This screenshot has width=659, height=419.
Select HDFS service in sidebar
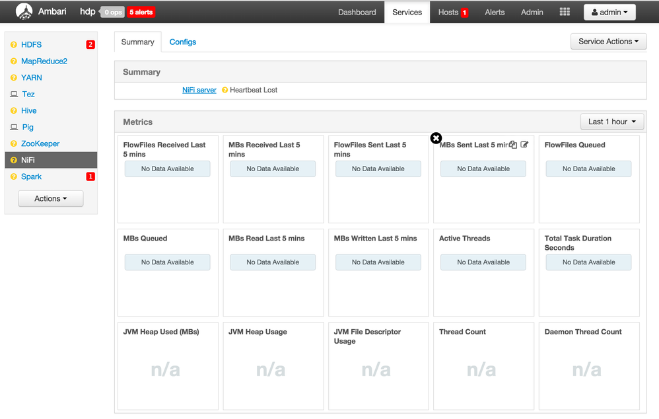point(32,44)
